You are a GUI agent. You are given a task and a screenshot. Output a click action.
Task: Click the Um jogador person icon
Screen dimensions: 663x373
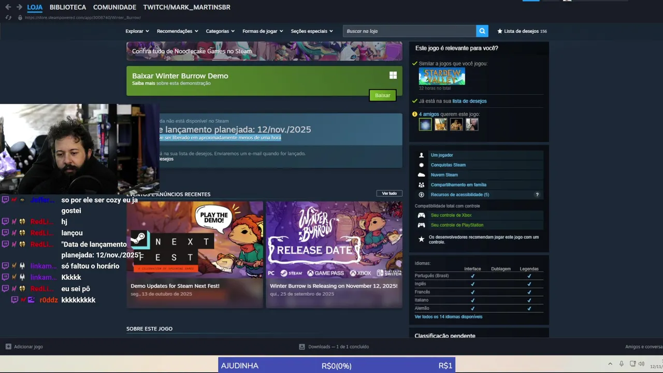[x=421, y=155]
